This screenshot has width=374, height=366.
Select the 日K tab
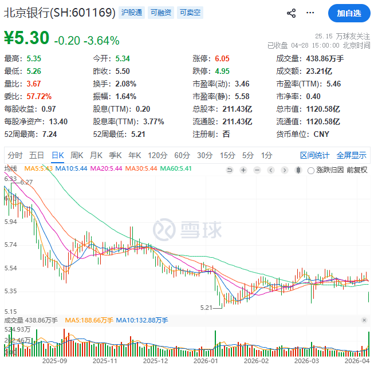[x=58, y=155]
